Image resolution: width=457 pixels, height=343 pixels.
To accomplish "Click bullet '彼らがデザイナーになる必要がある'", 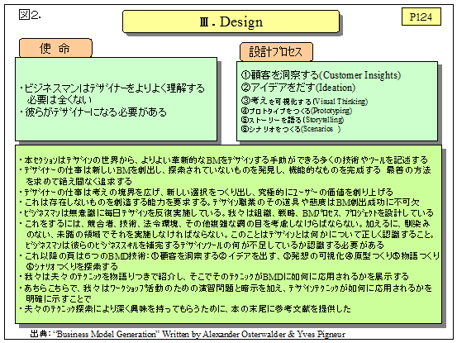I will 93,112.
